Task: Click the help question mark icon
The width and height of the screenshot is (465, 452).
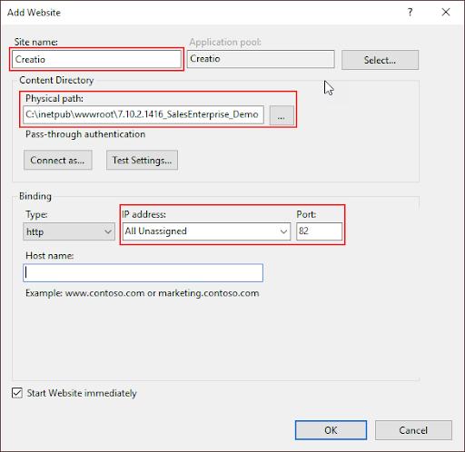Action: pyautogui.click(x=410, y=12)
